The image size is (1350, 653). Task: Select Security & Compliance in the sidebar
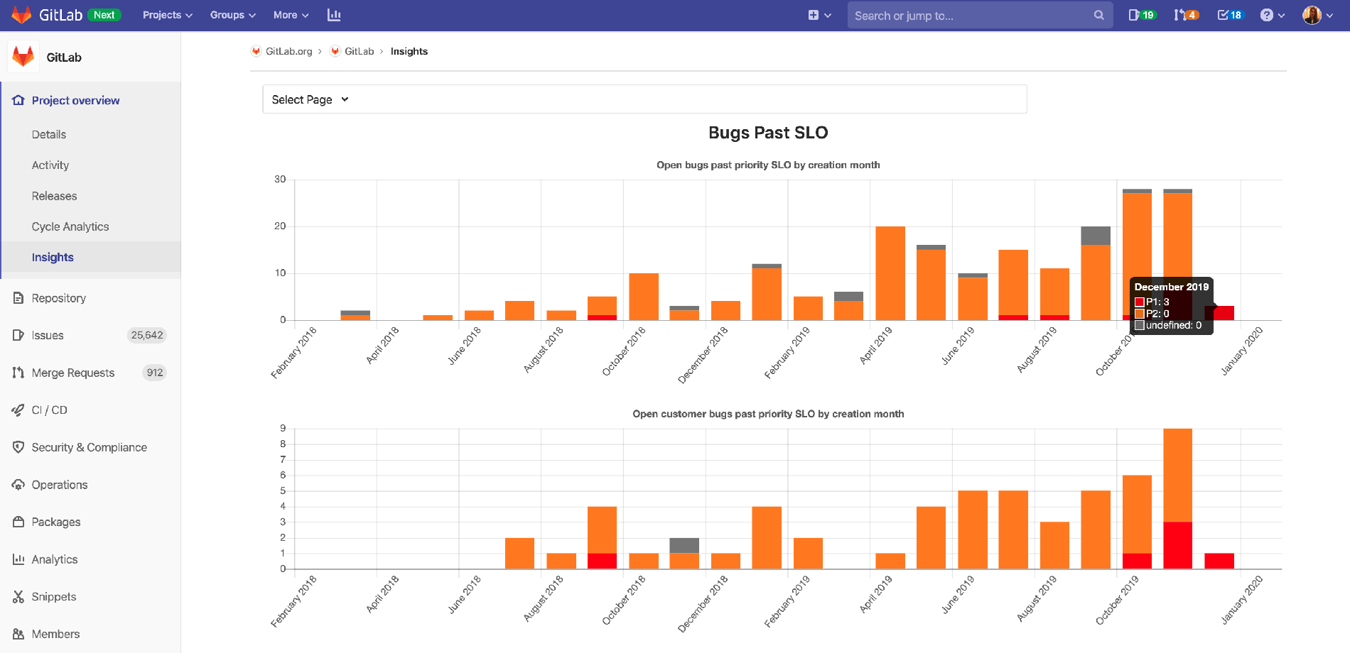coord(89,447)
